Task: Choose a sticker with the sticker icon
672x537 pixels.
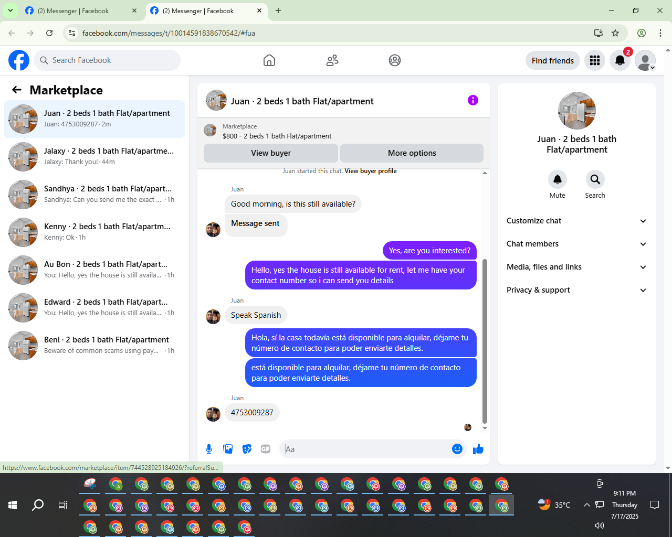Action: 247,449
